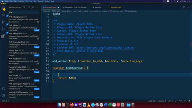Open the Run and Debug view
This screenshot has width=192, height=108.
pos(3,29)
